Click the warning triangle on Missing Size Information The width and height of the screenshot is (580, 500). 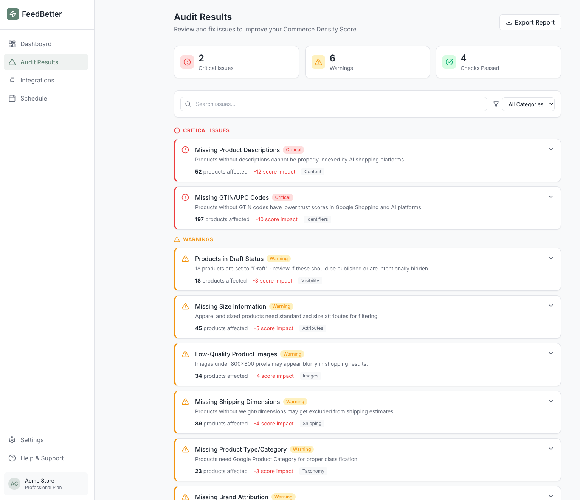pos(185,306)
